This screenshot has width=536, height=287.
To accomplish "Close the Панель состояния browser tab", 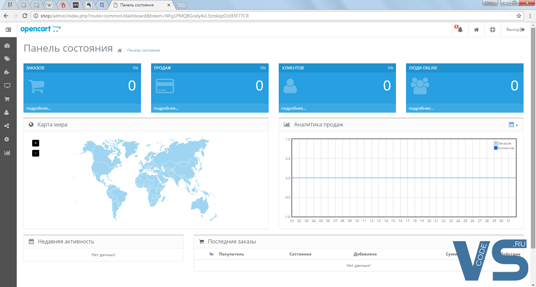I will [x=169, y=5].
